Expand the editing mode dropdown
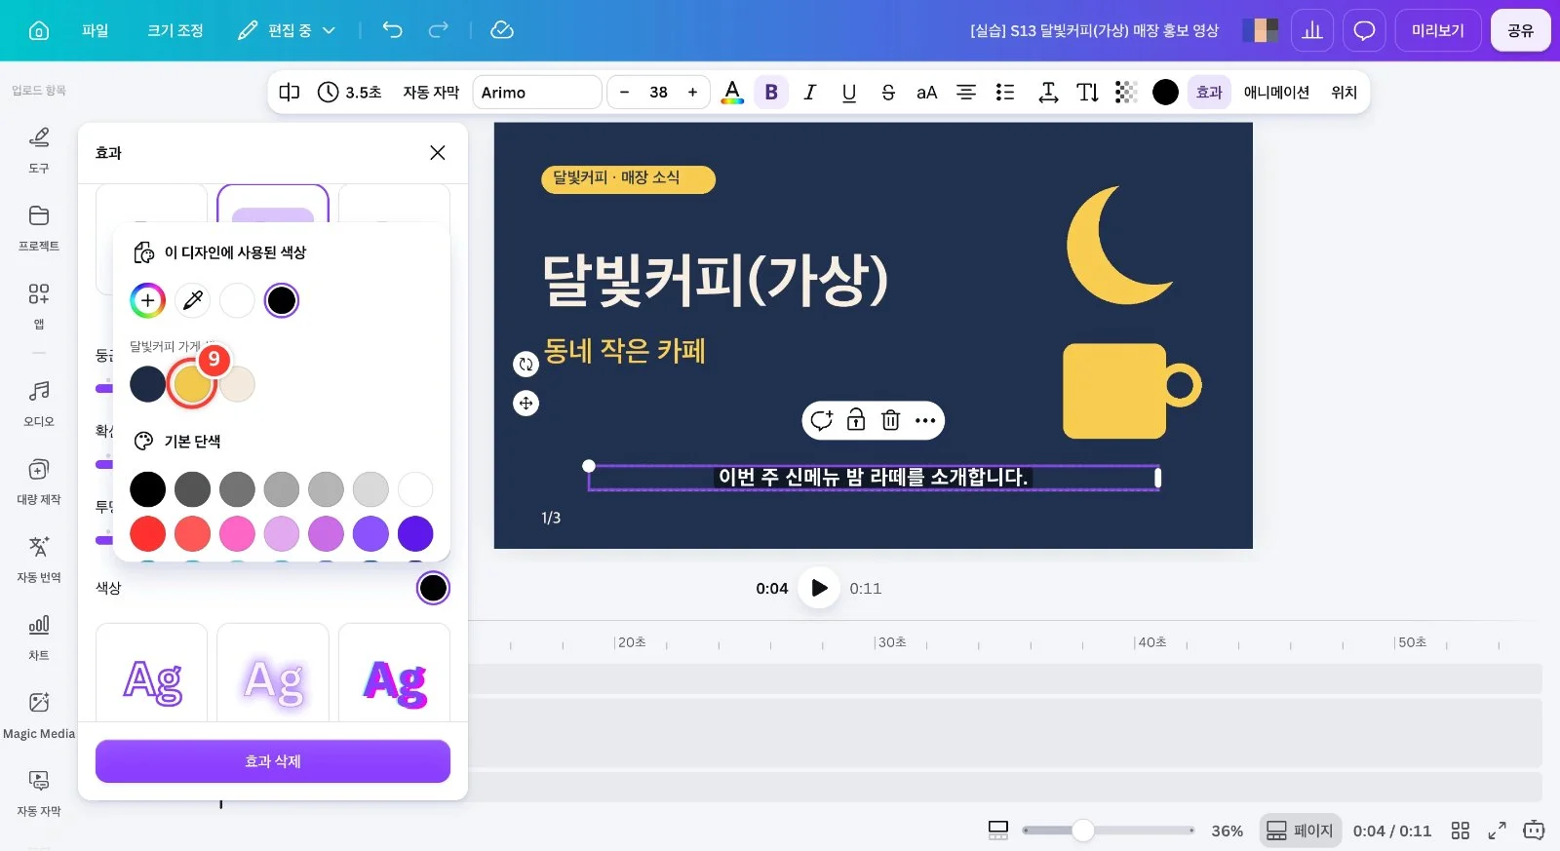The height and width of the screenshot is (851, 1560). click(x=288, y=30)
